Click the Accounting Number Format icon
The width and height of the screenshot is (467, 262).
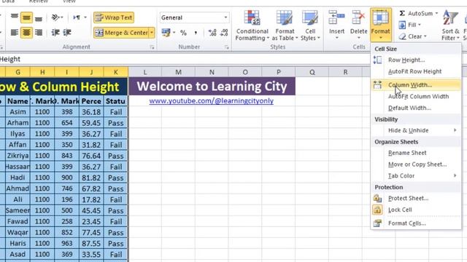pyautogui.click(x=166, y=32)
